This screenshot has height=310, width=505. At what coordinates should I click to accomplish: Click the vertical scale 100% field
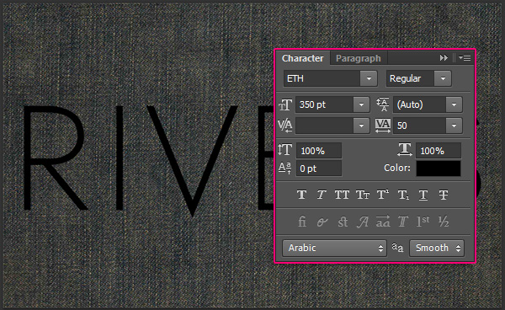tap(318, 151)
